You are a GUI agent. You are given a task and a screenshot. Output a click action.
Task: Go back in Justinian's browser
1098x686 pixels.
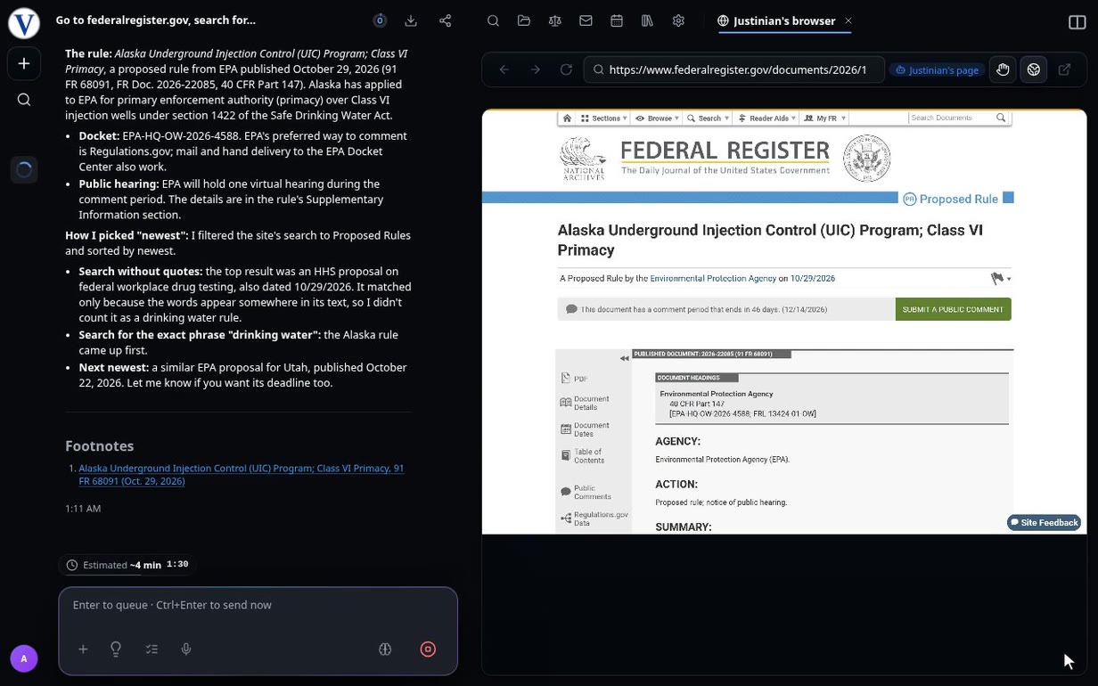(x=504, y=69)
